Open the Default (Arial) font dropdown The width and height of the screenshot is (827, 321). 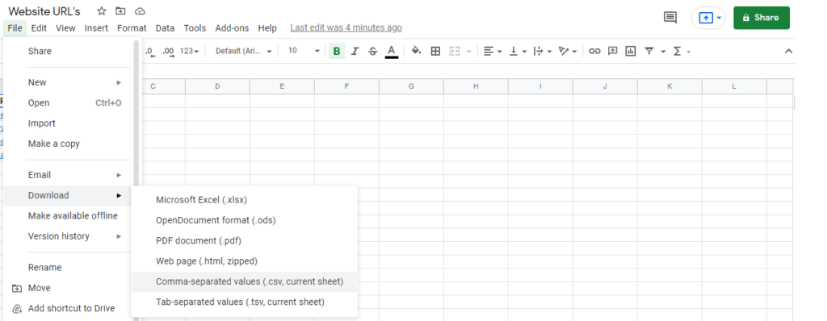(244, 51)
